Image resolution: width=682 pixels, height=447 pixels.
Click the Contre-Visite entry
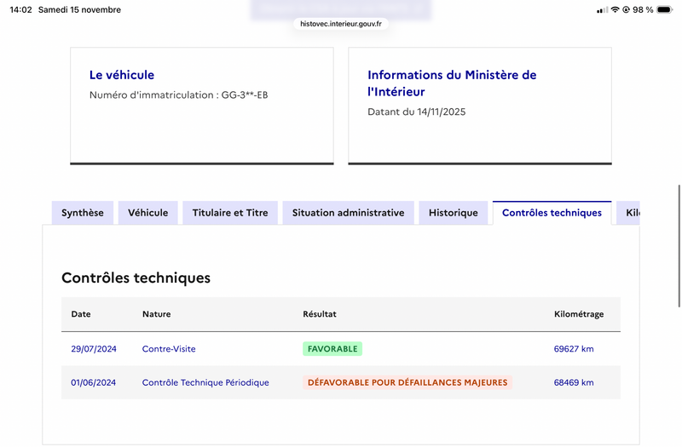[x=169, y=349]
